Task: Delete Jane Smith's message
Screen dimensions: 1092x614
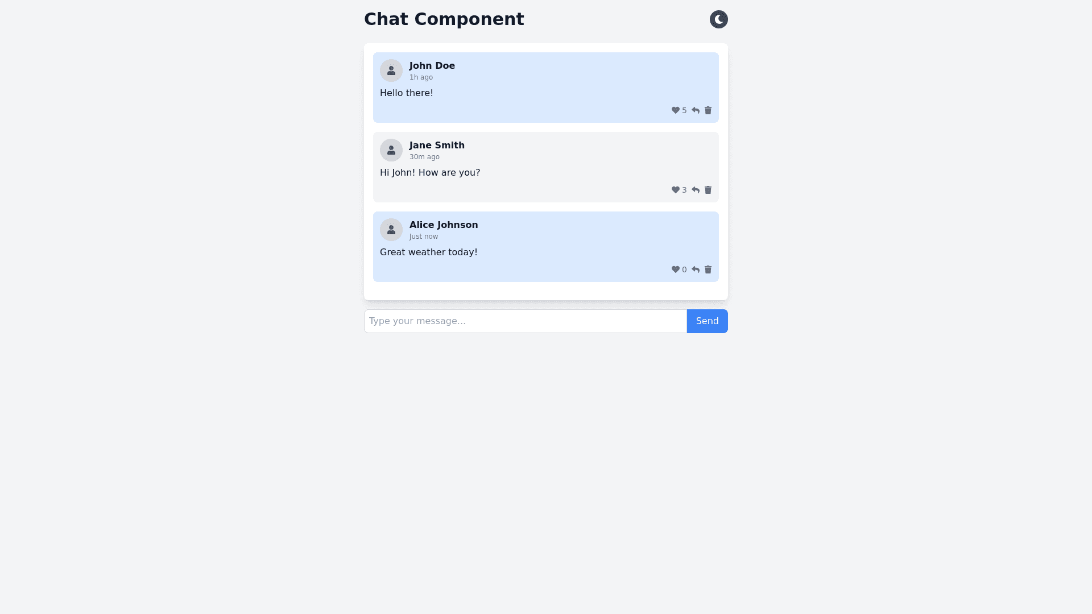Action: (x=708, y=190)
